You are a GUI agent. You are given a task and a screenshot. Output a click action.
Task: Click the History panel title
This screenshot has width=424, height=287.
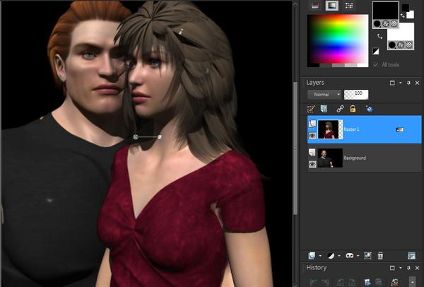[x=317, y=267]
